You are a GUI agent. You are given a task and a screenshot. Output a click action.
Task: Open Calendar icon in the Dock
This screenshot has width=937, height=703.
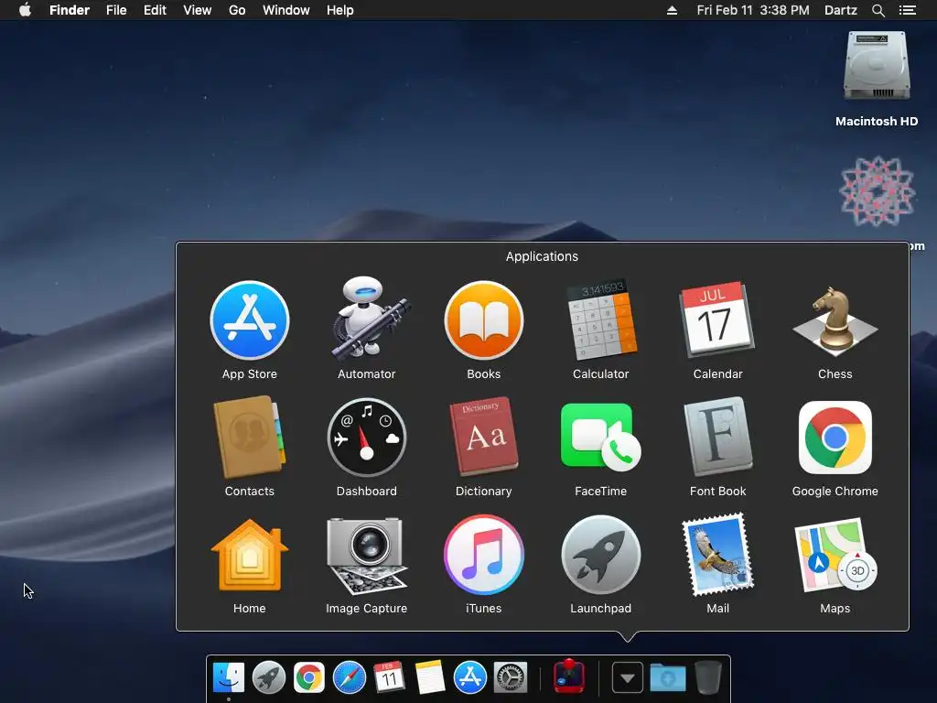(389, 678)
